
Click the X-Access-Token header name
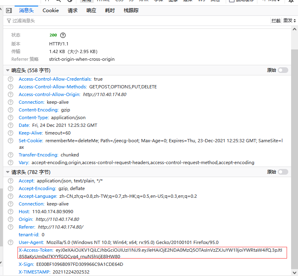[36, 250]
